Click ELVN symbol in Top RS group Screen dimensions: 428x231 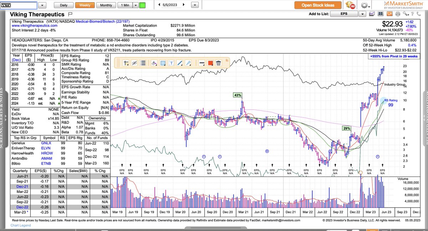[47, 148]
